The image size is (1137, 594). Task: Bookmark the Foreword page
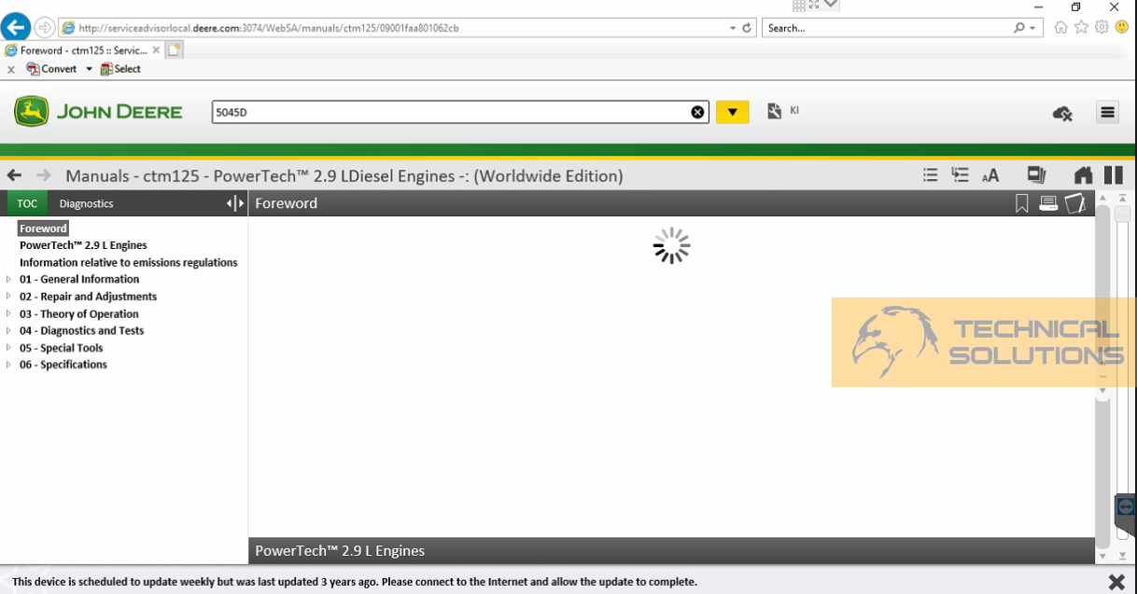1021,203
